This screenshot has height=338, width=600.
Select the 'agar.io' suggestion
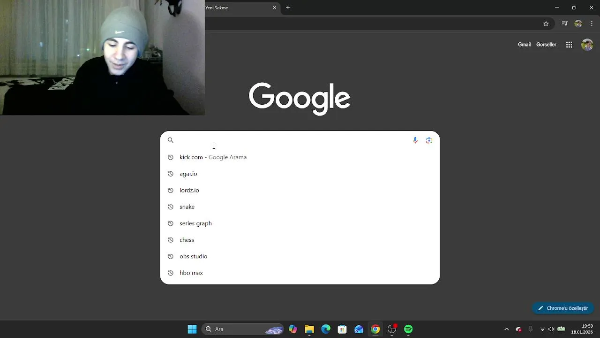tap(300, 174)
